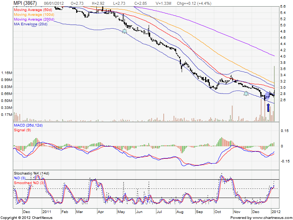Click the bell alert icon near May
This screenshot has height=220, width=293.
(125, 32)
